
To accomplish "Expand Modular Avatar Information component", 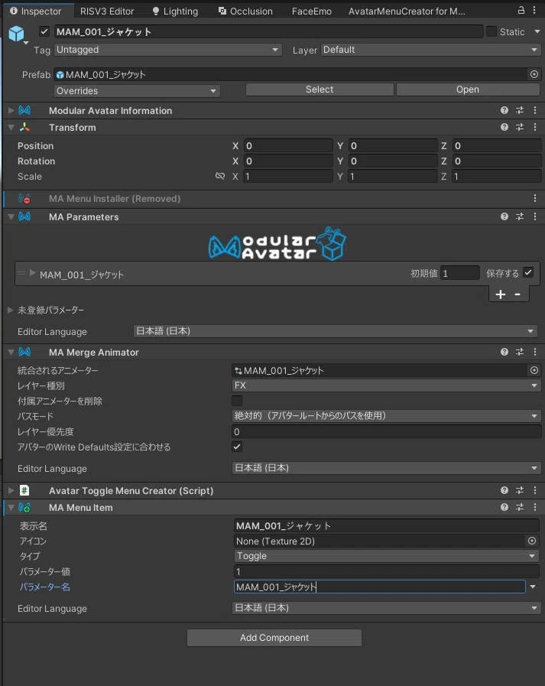I will pos(11,110).
